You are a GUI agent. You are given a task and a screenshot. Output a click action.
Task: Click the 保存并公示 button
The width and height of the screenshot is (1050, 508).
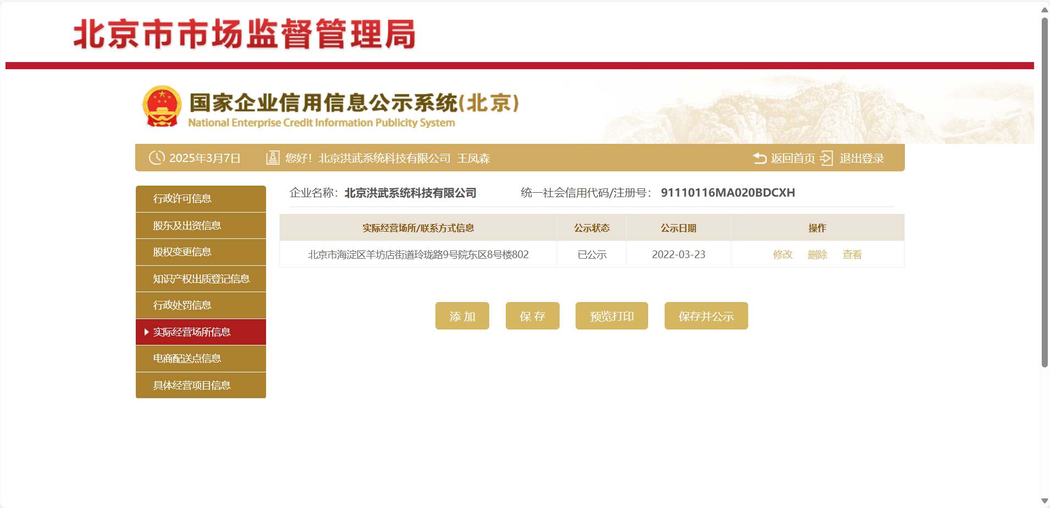(706, 316)
